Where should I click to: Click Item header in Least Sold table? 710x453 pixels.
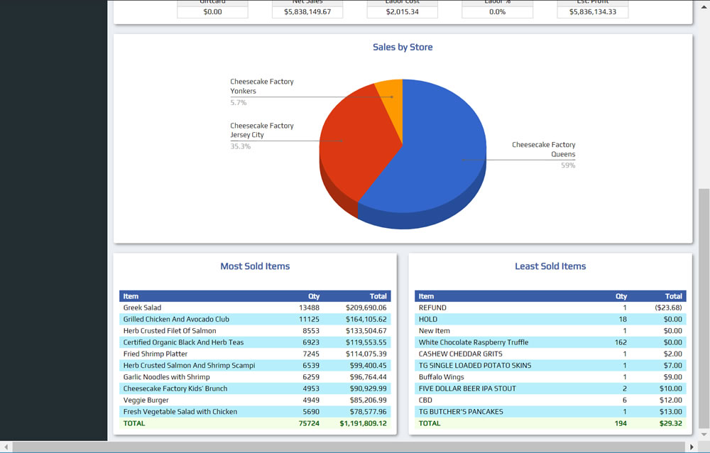(x=426, y=296)
